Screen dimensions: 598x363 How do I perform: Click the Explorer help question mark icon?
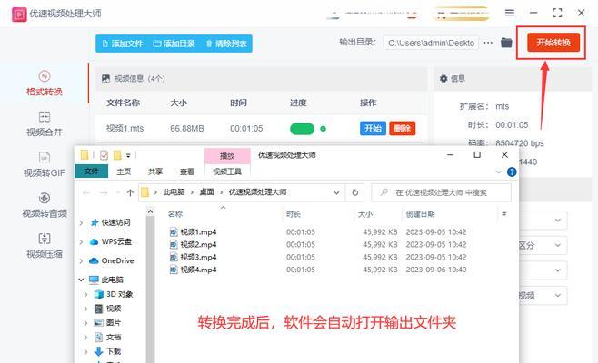[512, 172]
